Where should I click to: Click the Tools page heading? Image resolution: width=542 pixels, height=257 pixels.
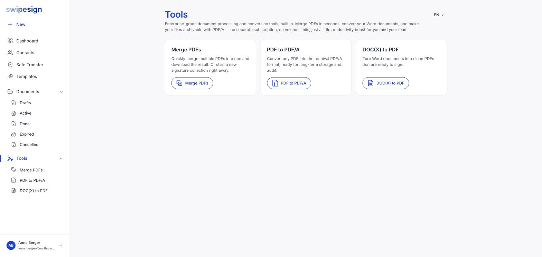pos(176,14)
